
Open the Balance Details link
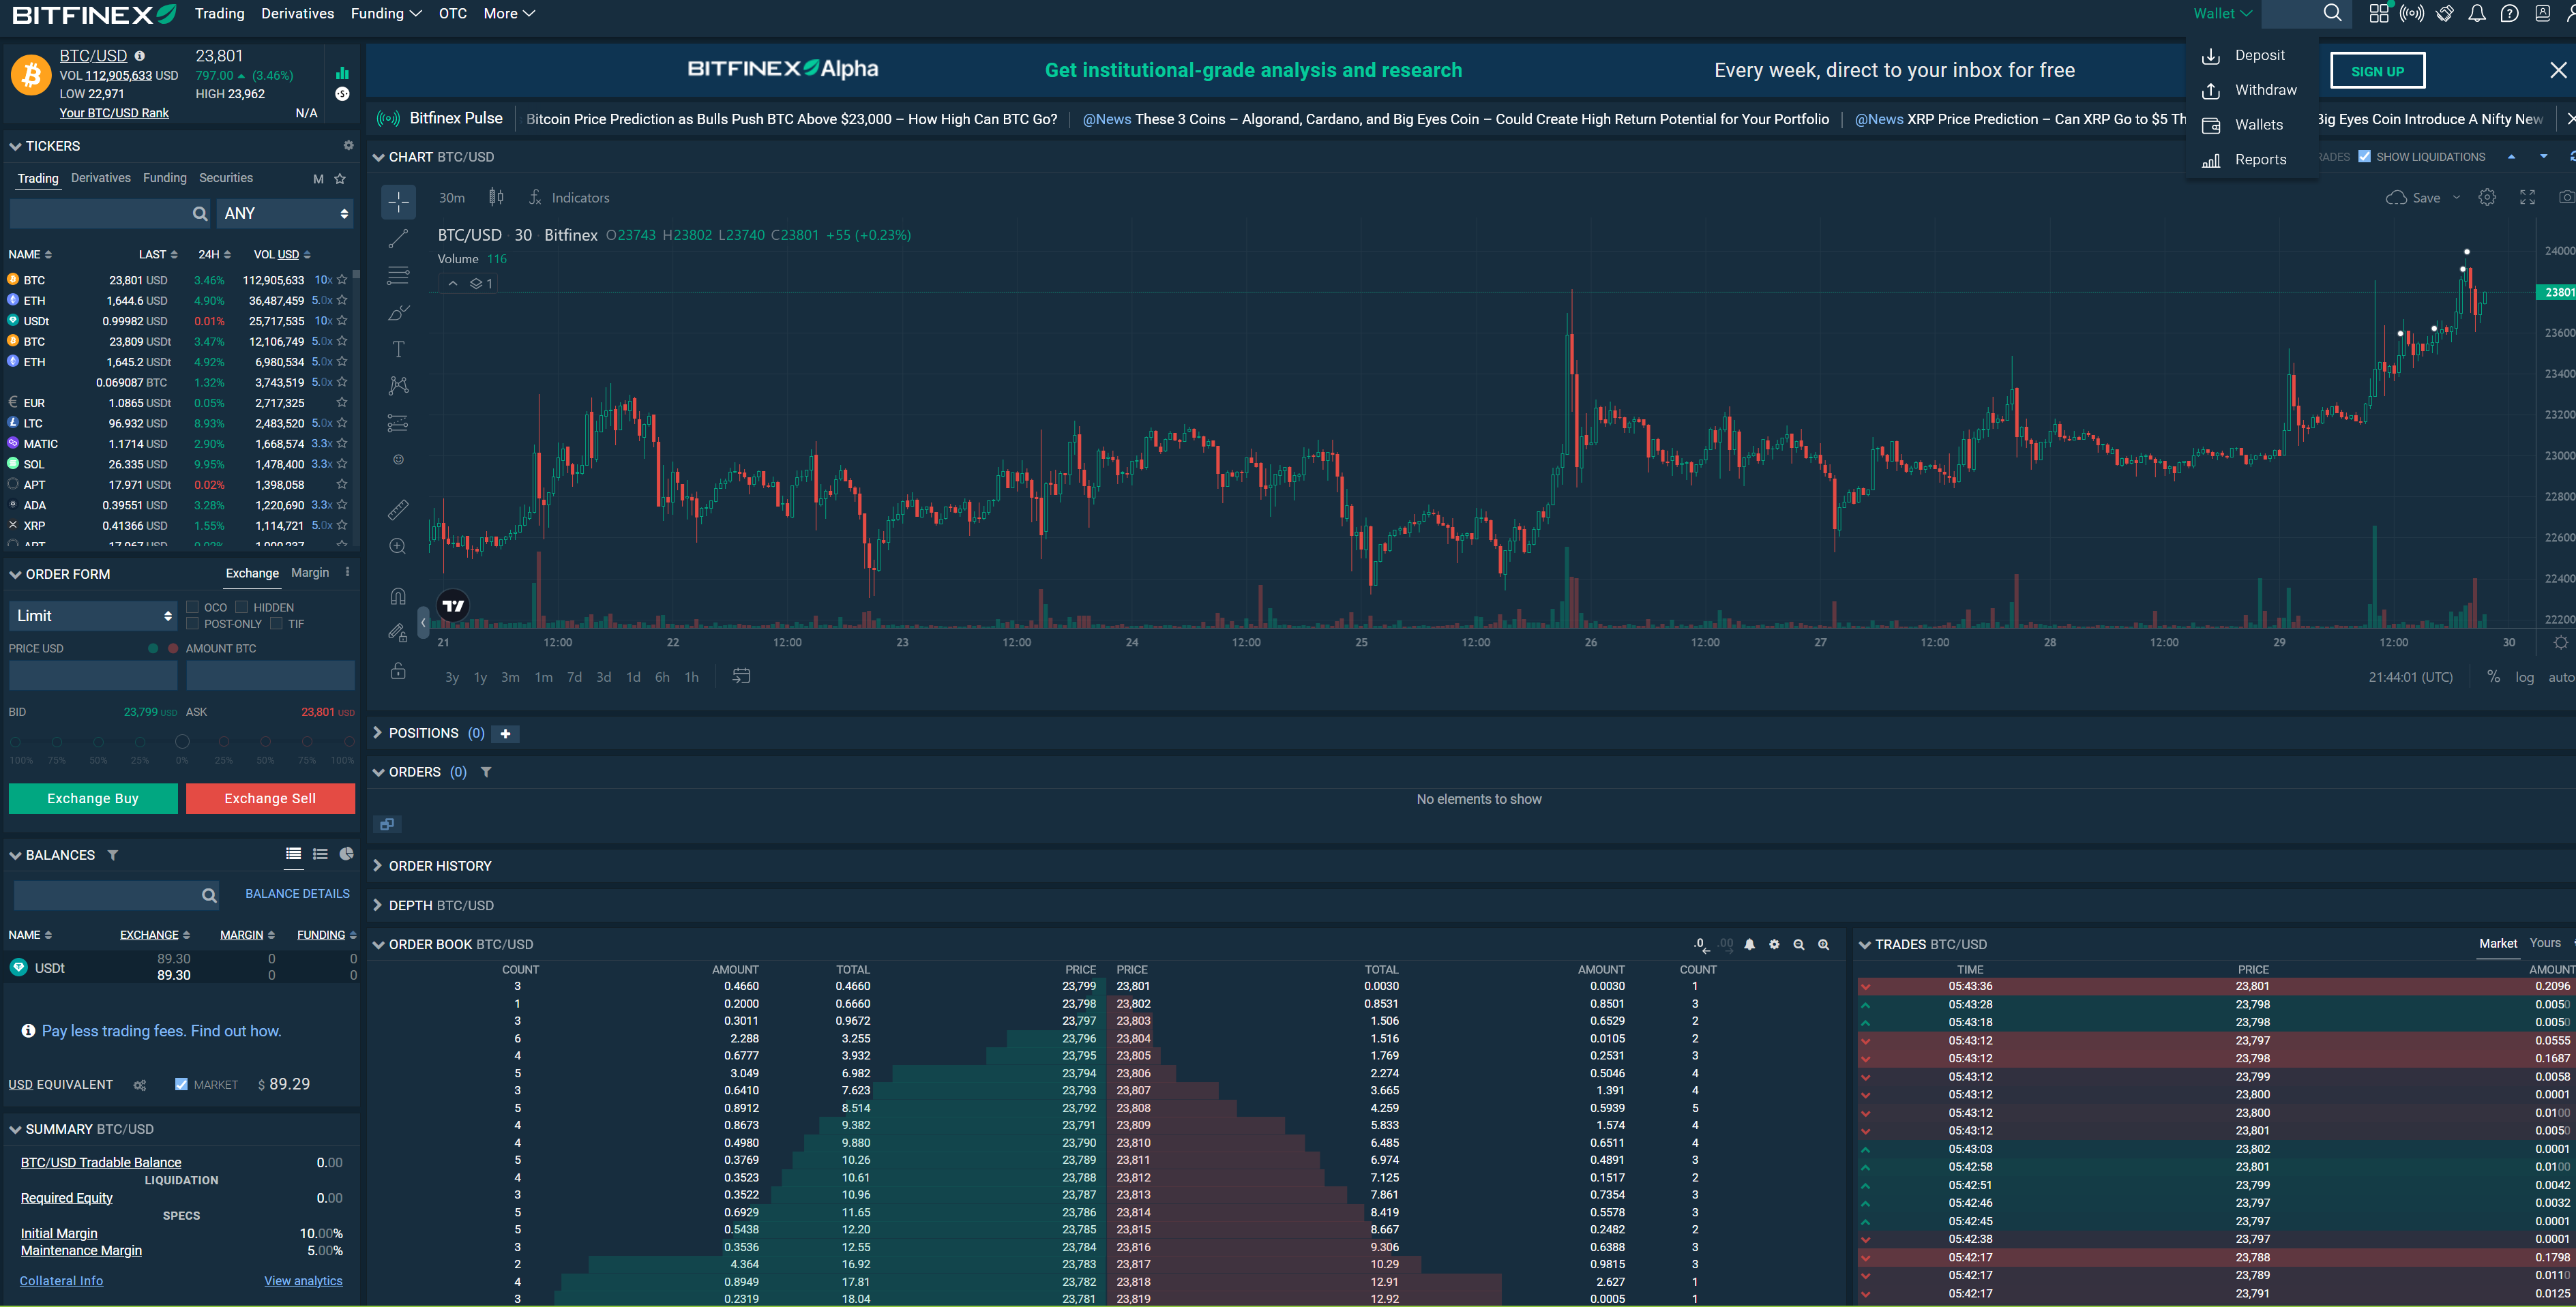[x=297, y=893]
